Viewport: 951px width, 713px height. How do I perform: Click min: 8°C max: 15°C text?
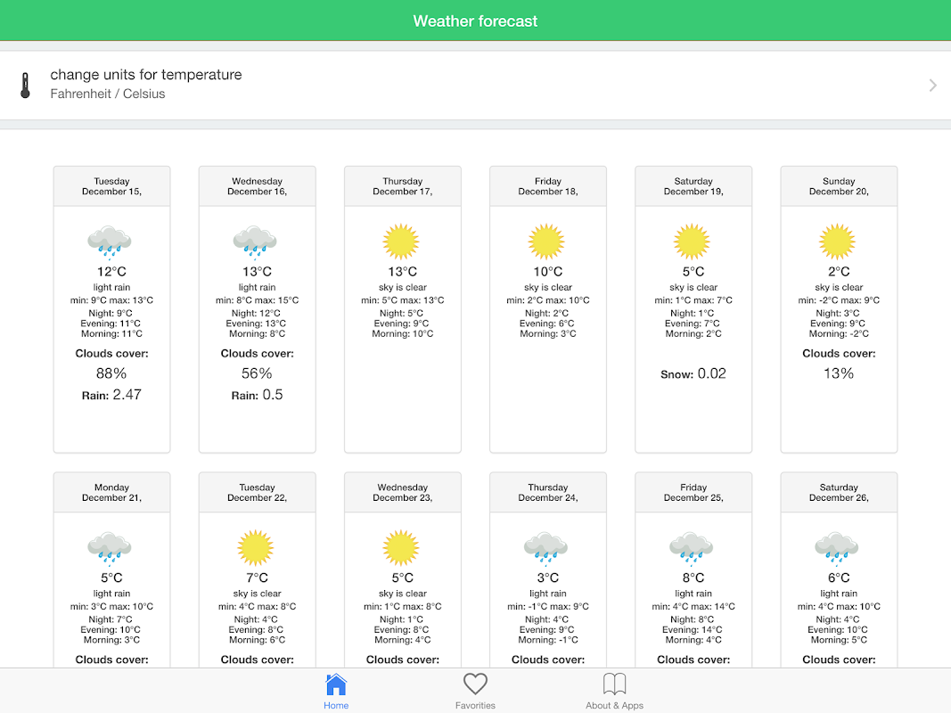[x=258, y=300]
